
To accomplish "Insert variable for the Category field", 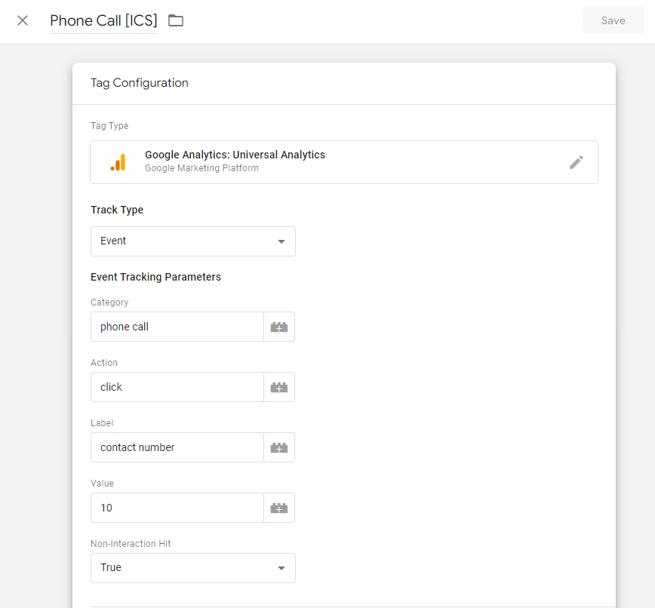I will (x=279, y=327).
